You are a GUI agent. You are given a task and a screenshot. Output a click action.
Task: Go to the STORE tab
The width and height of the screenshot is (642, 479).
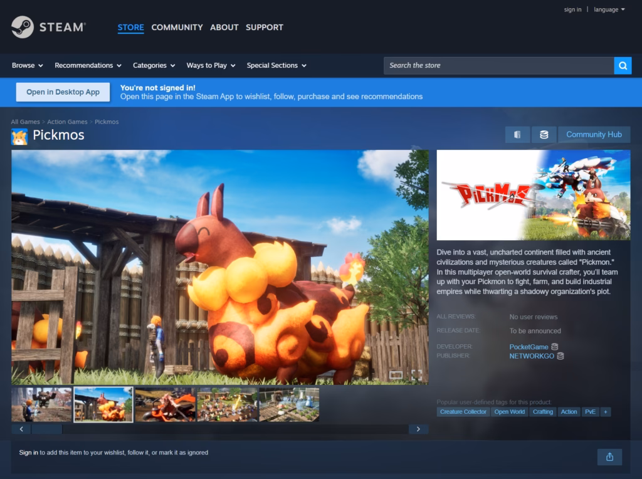tap(130, 28)
